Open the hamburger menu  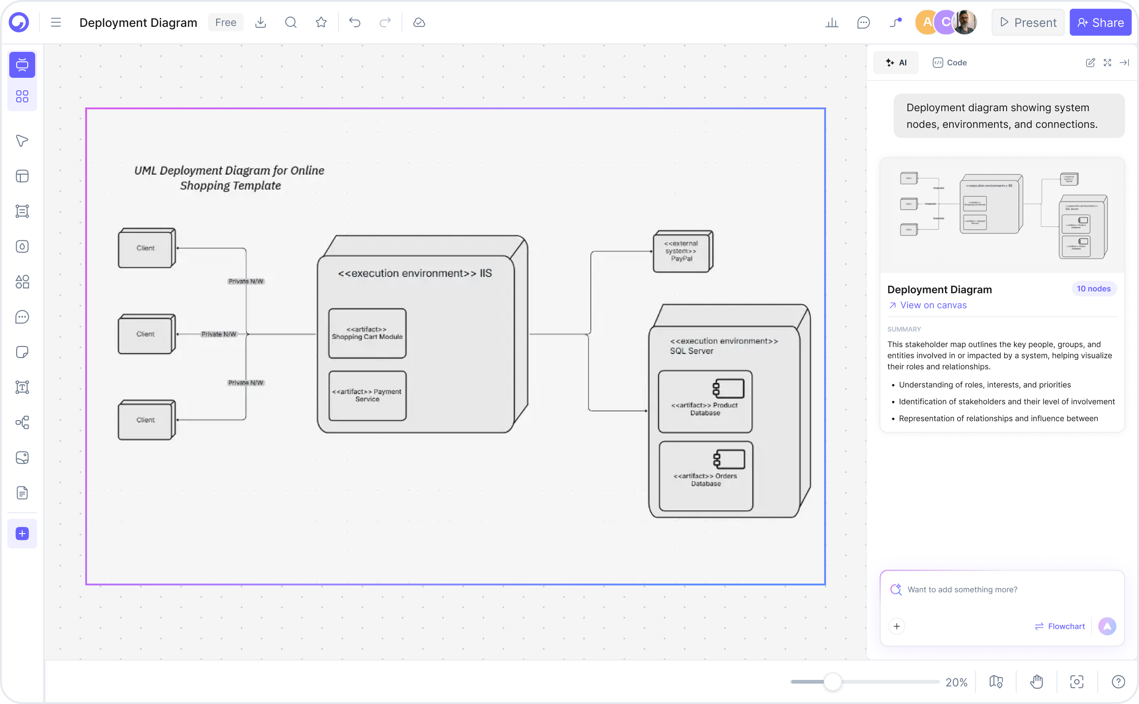point(56,22)
